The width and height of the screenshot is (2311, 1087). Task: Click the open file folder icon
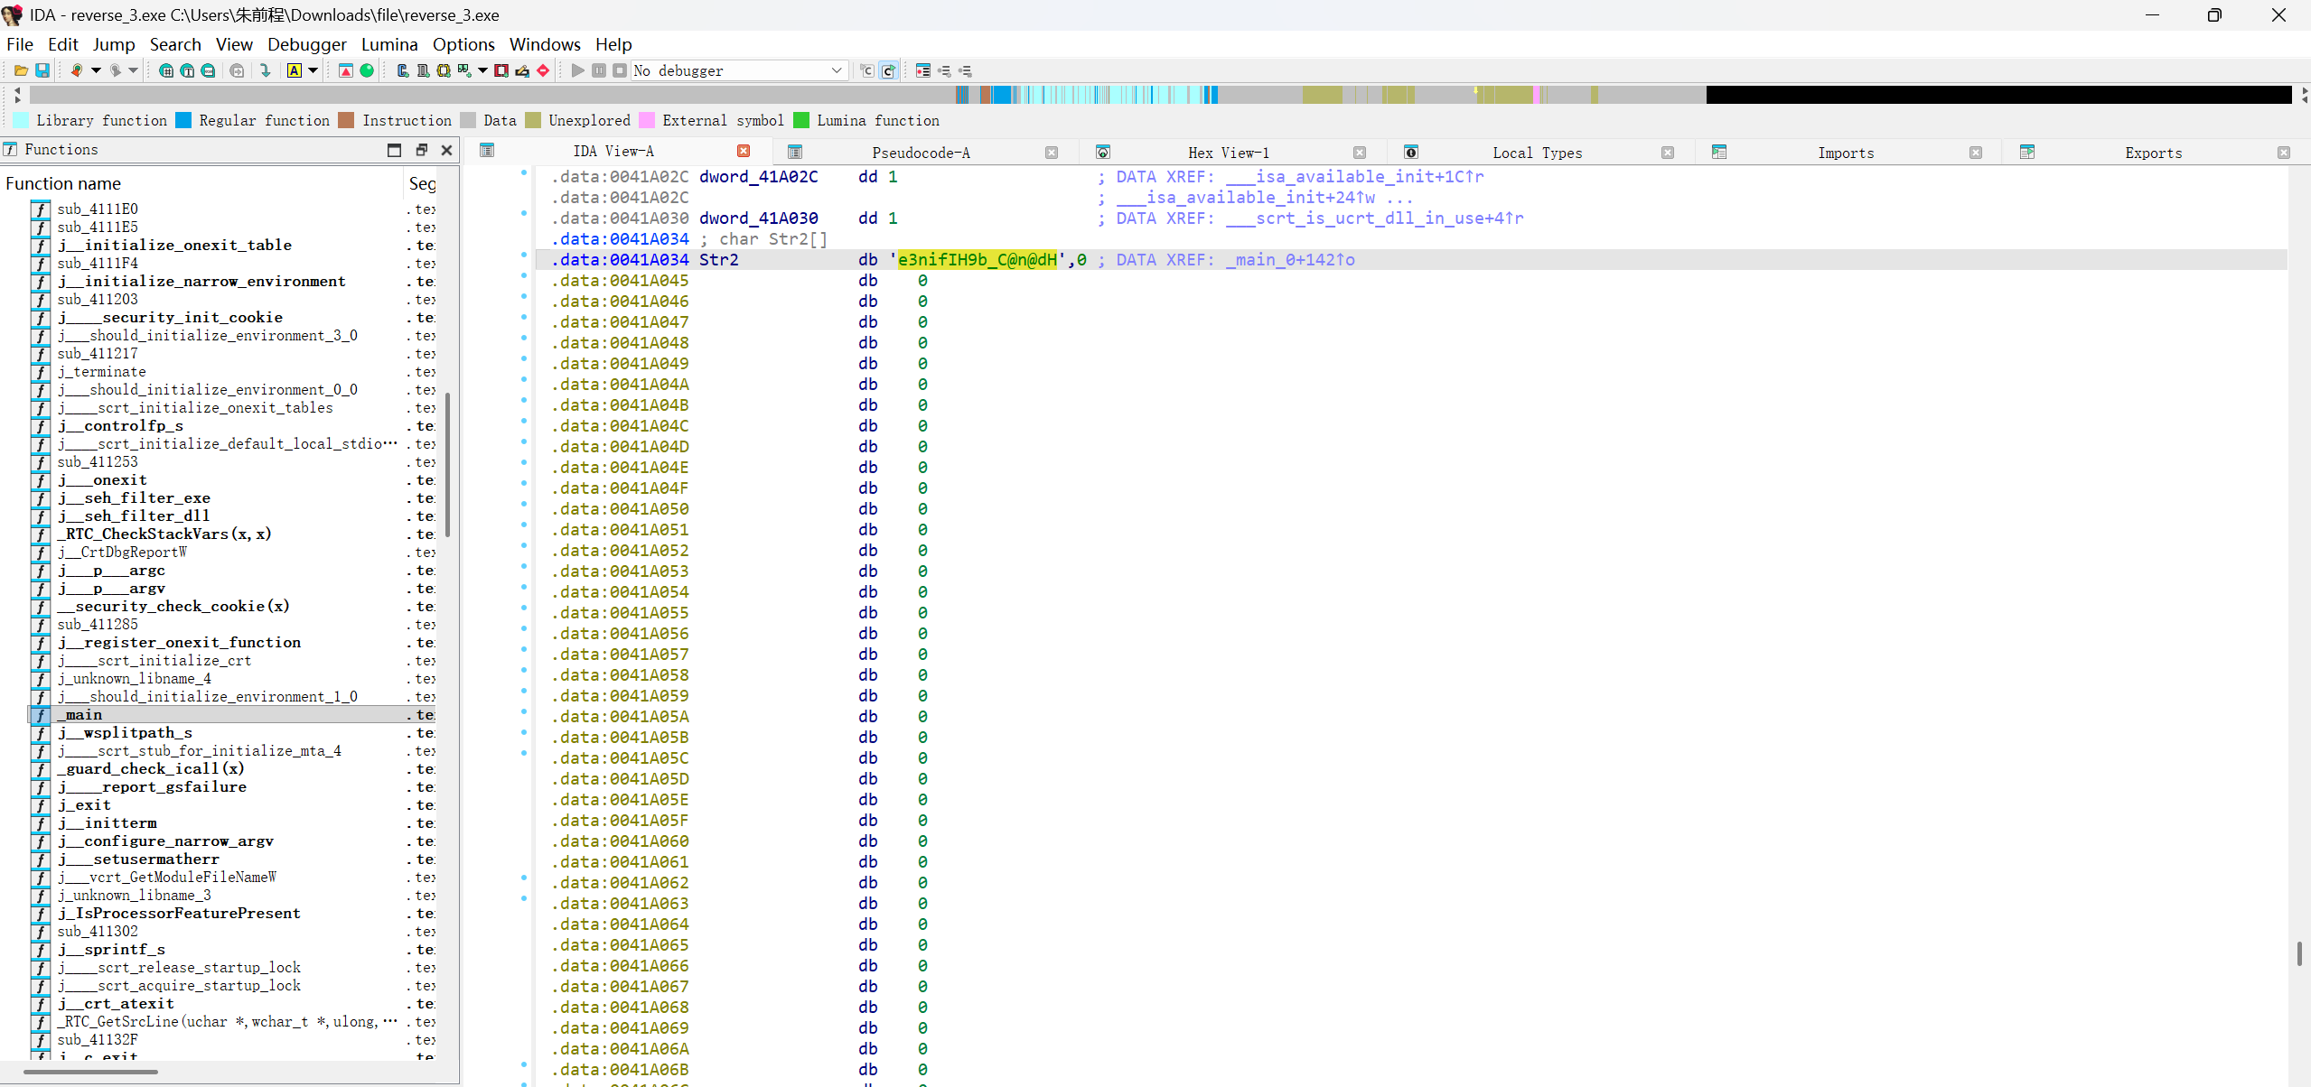21,70
